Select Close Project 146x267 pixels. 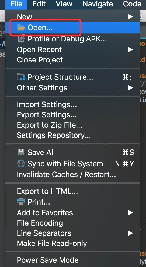coord(72,60)
